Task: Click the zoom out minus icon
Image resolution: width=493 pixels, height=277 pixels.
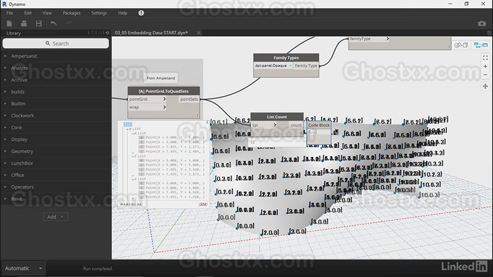Action: click(486, 75)
